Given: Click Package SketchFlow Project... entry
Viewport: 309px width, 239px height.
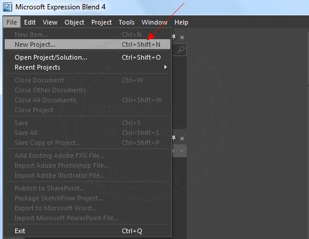Looking at the screenshot, I should [87, 198].
